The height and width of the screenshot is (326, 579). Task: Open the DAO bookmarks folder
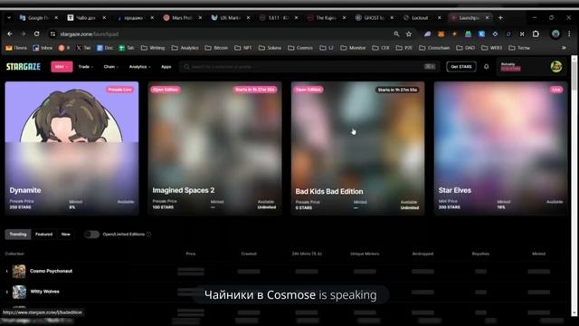[465, 48]
